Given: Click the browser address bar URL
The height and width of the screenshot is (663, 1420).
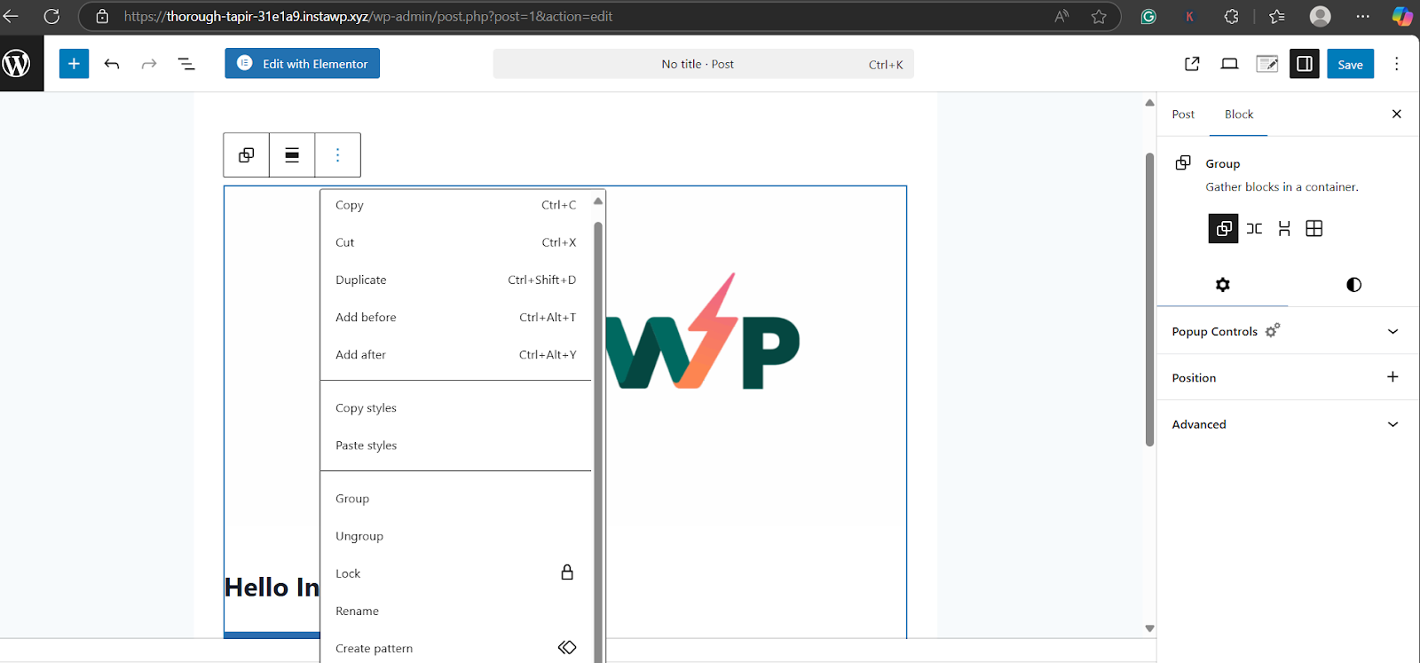Looking at the screenshot, I should [368, 16].
